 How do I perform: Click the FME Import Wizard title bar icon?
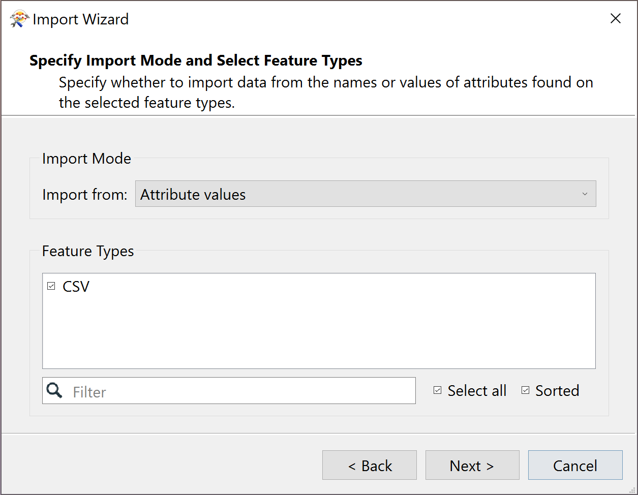17,19
